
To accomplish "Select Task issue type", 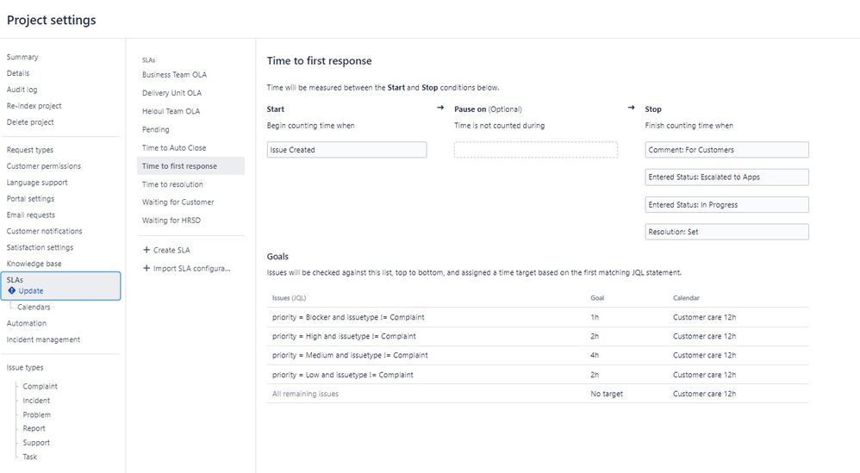I will pos(29,457).
